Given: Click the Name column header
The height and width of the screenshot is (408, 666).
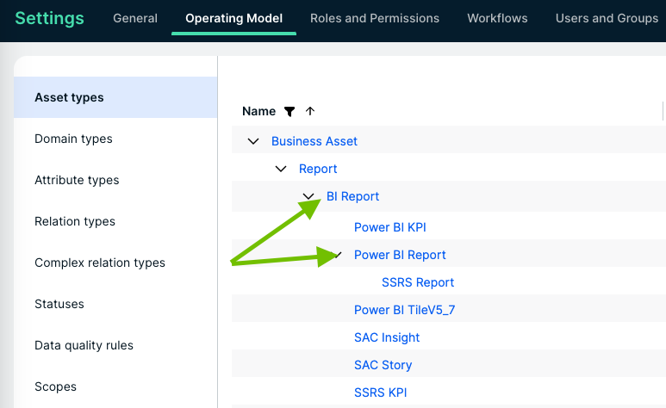Looking at the screenshot, I should pyautogui.click(x=258, y=111).
